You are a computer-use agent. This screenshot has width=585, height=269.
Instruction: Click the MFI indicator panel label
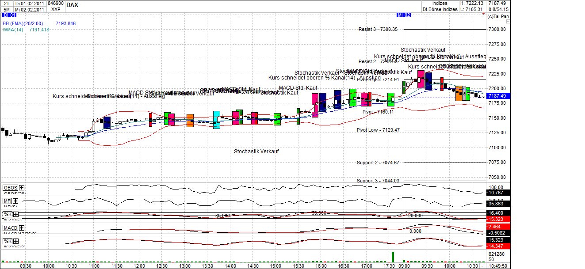pyautogui.click(x=7, y=201)
